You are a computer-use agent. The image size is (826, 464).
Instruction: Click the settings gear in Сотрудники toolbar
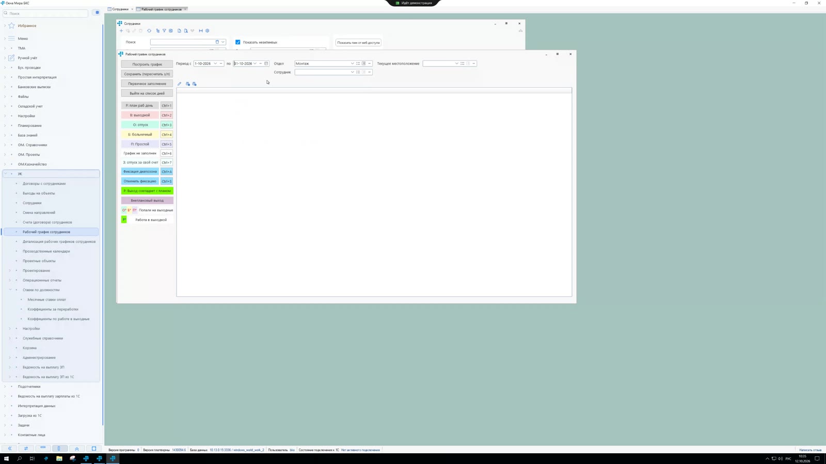pyautogui.click(x=208, y=31)
